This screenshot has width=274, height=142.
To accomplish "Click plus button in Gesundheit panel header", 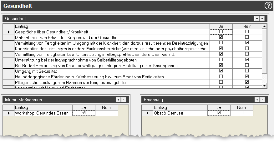I will [x=257, y=19].
